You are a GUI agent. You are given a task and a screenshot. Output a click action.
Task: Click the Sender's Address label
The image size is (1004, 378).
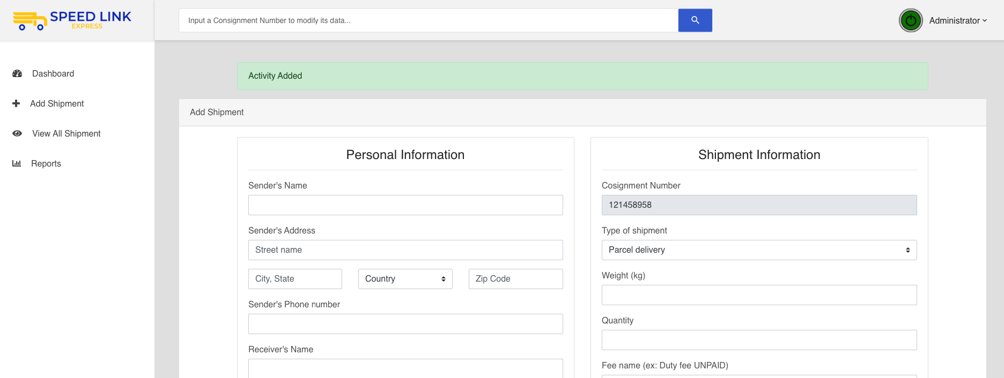pyautogui.click(x=282, y=231)
